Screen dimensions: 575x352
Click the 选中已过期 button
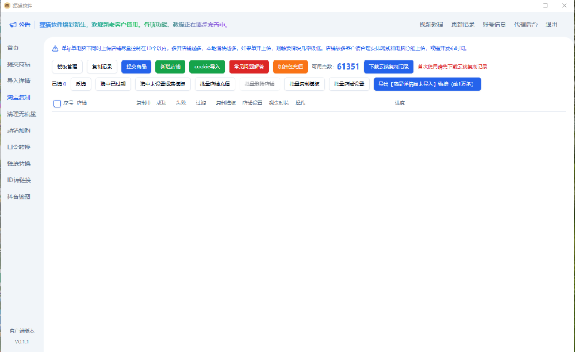[x=113, y=84]
